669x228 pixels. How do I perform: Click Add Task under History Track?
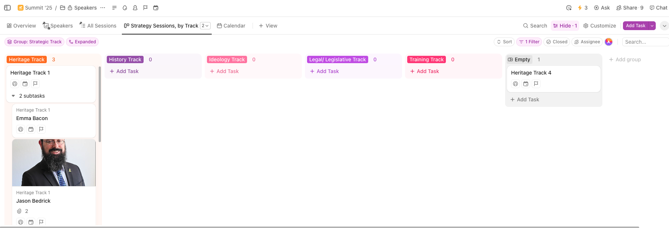point(124,71)
